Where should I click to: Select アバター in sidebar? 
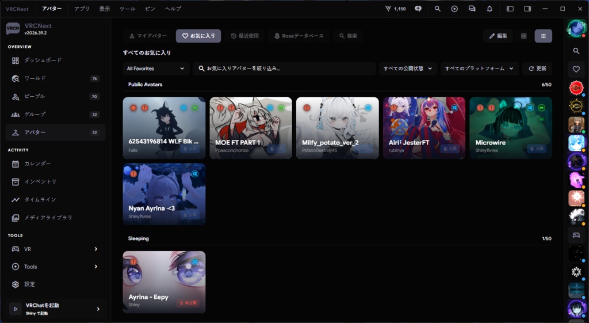56,132
